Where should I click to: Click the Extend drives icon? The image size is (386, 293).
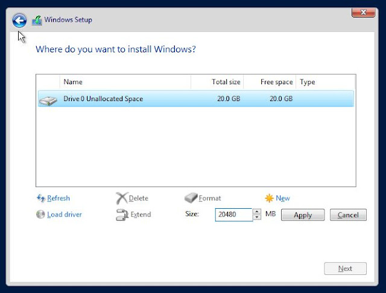tap(122, 215)
